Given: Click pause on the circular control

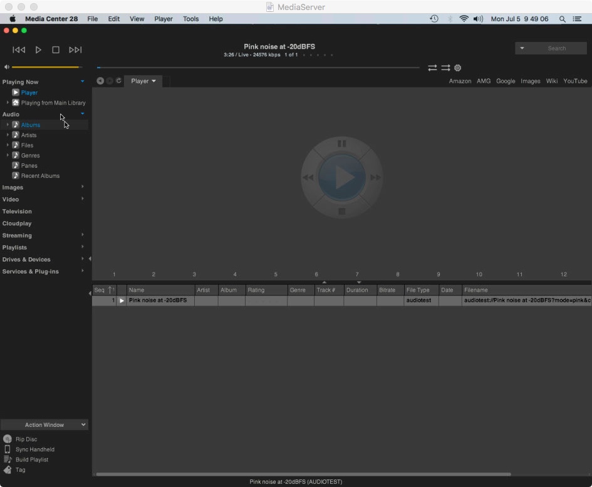Looking at the screenshot, I should (x=341, y=143).
